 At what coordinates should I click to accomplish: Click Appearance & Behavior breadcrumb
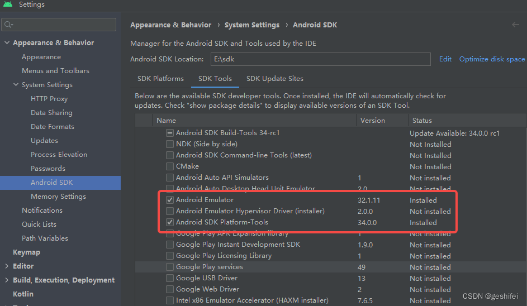pyautogui.click(x=171, y=25)
